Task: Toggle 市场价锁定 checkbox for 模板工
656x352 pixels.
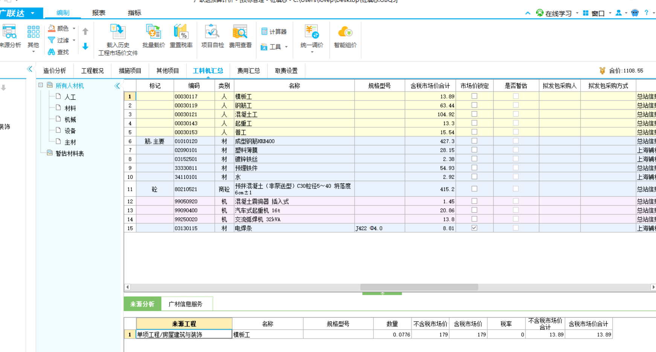Action: click(x=474, y=96)
